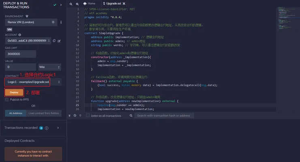Image resolution: width=300 pixels, height=162 pixels.
Task: Open environment info icon next to Remix VM
Action: 61,22
